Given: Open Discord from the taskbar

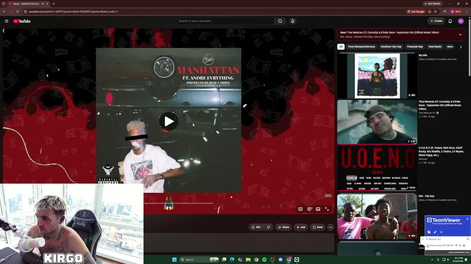Looking at the screenshot, I should point(280,260).
